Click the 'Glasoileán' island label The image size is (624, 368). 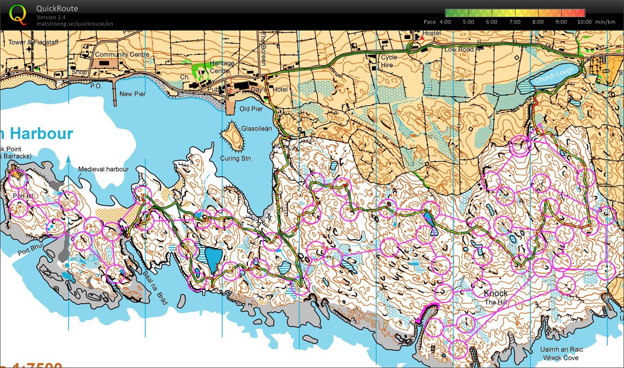point(257,128)
